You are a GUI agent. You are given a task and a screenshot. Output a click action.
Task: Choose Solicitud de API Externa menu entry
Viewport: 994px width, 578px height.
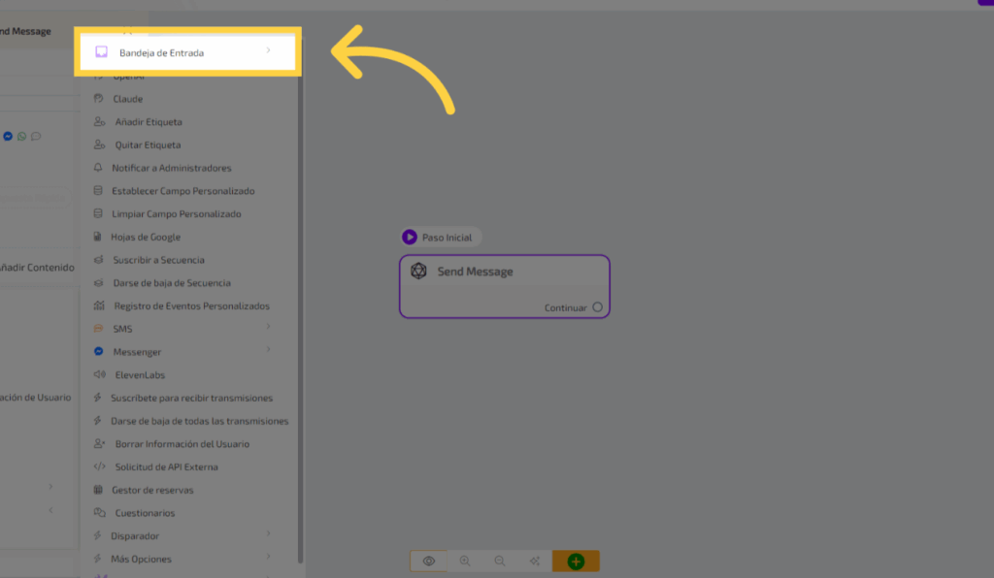coord(164,467)
